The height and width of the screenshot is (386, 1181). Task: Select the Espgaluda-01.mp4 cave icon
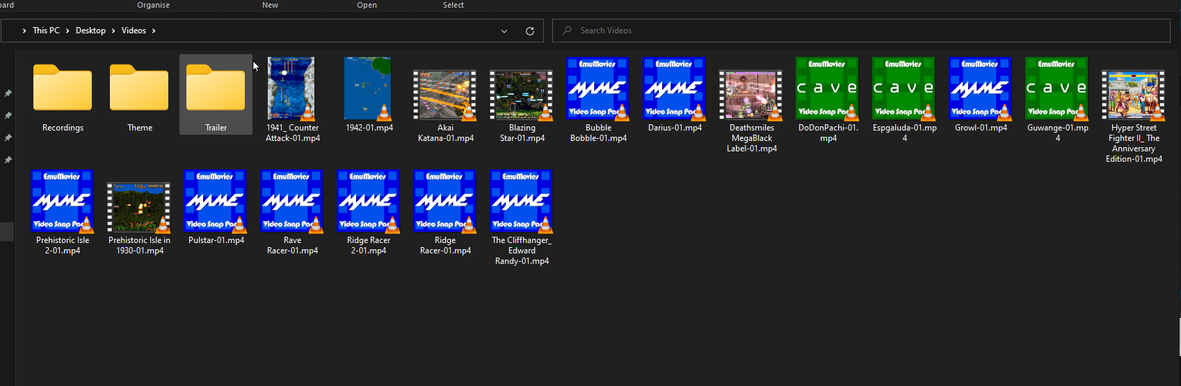click(904, 89)
